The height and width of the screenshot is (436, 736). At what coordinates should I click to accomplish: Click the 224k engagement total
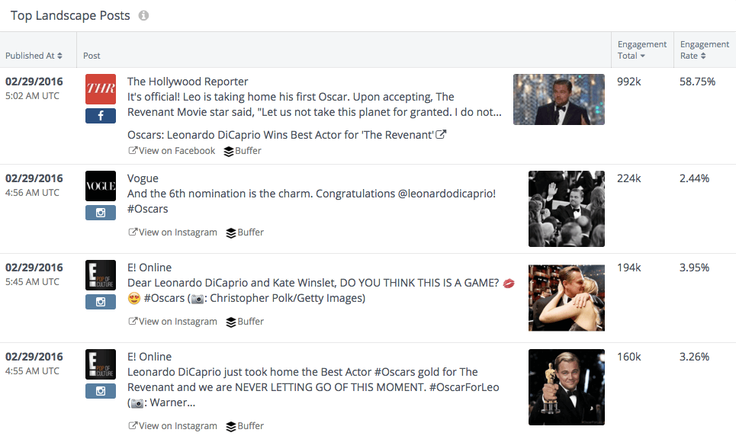pyautogui.click(x=629, y=178)
